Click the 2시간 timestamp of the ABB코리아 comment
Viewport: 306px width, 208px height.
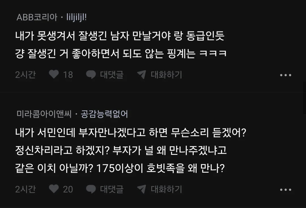(x=25, y=74)
